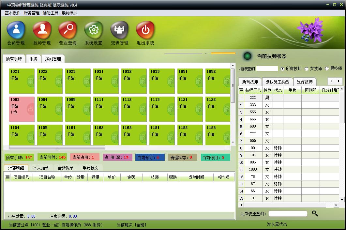The width and height of the screenshot is (346, 230).
Task: Select locker card 1113
Action: (162, 109)
